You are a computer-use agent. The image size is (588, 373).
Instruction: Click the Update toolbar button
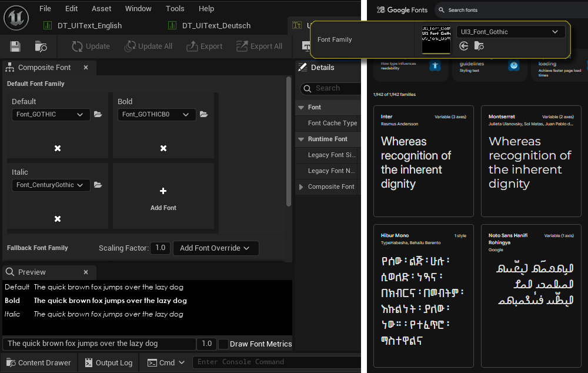tap(91, 46)
